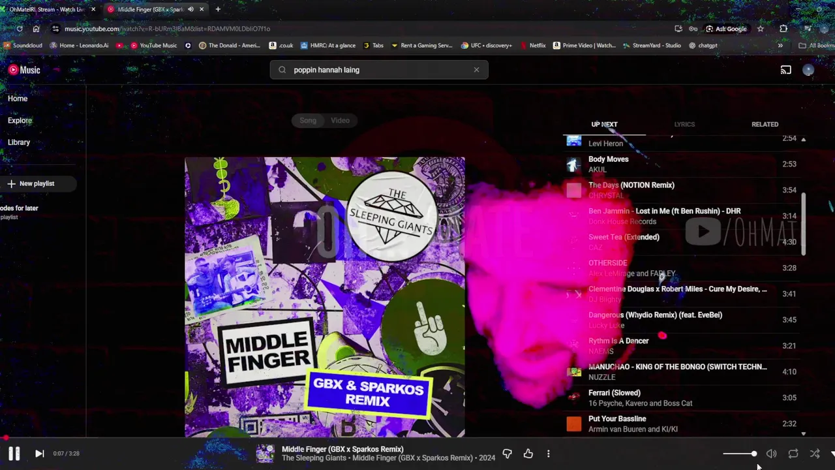Skip to the next track

click(x=39, y=453)
